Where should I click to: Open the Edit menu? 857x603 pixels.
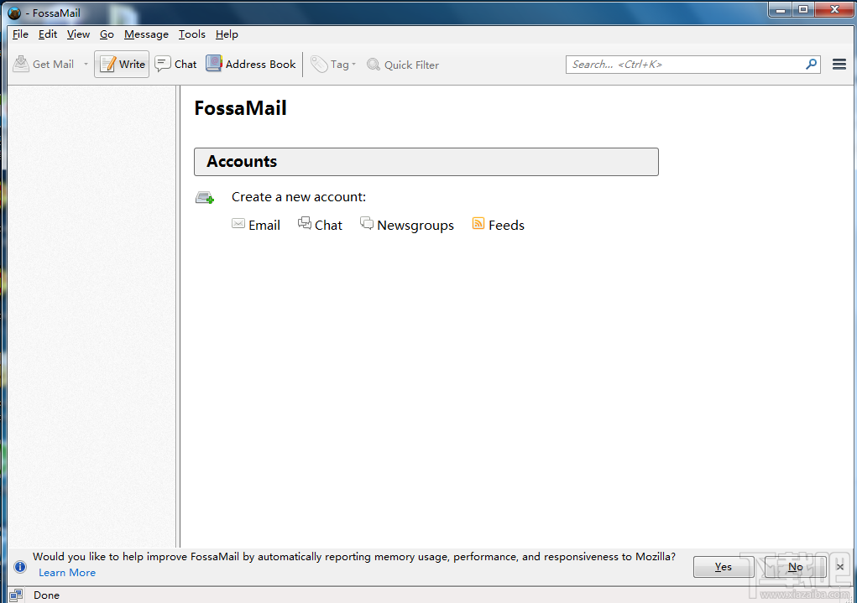point(48,34)
